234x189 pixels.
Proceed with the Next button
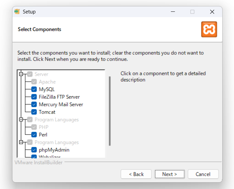(x=170, y=174)
